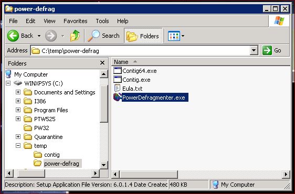This screenshot has width=295, height=194.
Task: Click folder tree scroll right arrow
Action: click(96, 174)
